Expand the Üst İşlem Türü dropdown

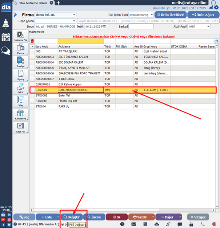click(x=151, y=15)
